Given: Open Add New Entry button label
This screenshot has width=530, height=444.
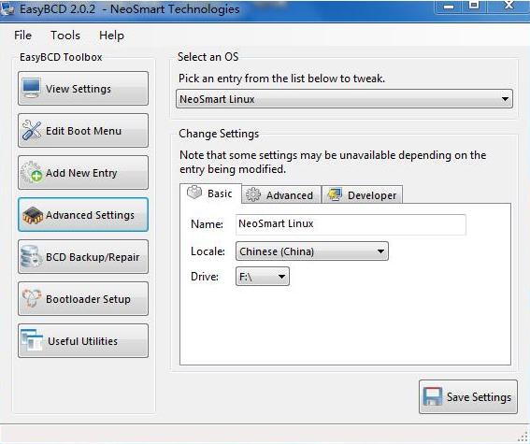Looking at the screenshot, I should [x=81, y=173].
